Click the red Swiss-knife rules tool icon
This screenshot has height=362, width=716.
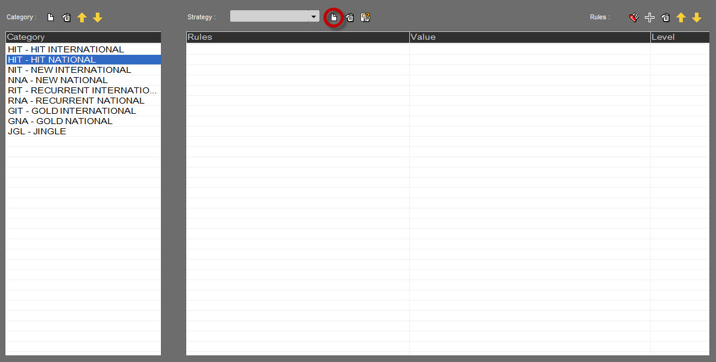(x=633, y=17)
